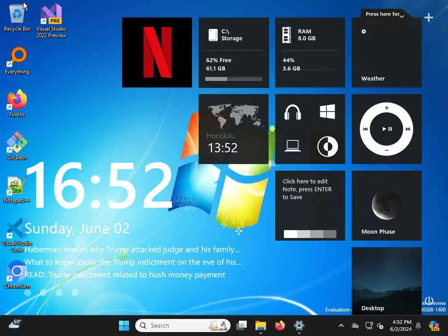Open the Haberman reveals news headline
The image size is (448, 336).
coord(132,249)
